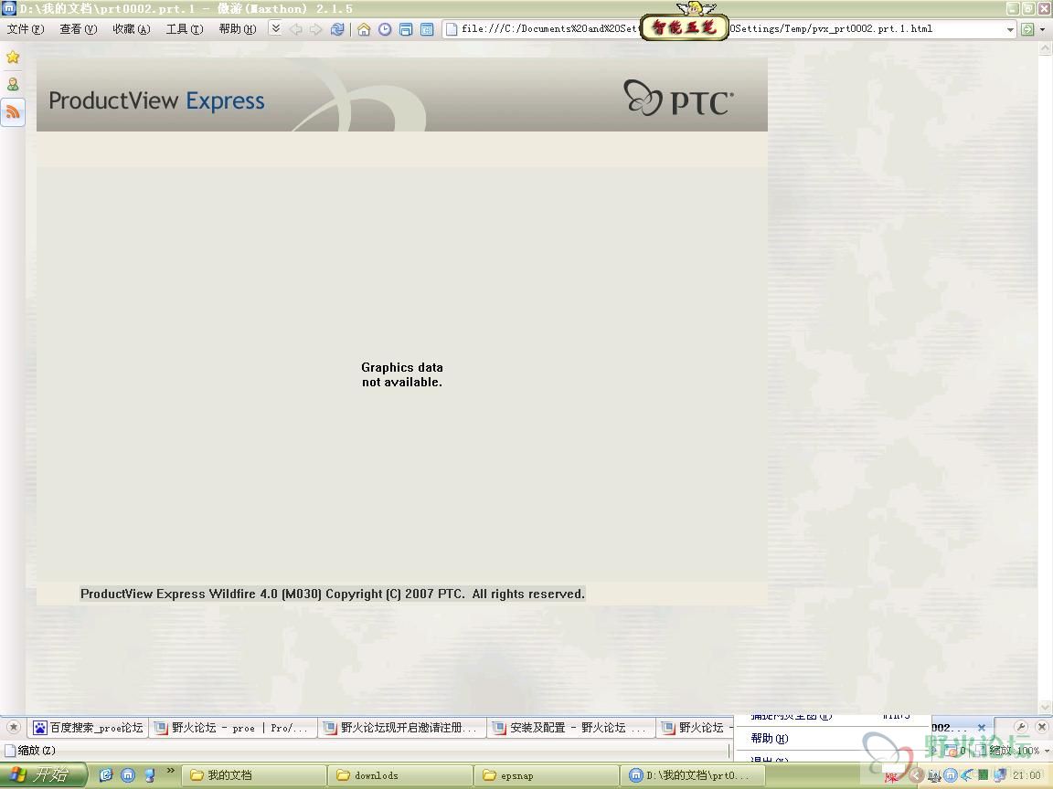Viewport: 1053px width, 789px height.
Task: Launch Internet Explorer from quick launch
Action: point(106,775)
